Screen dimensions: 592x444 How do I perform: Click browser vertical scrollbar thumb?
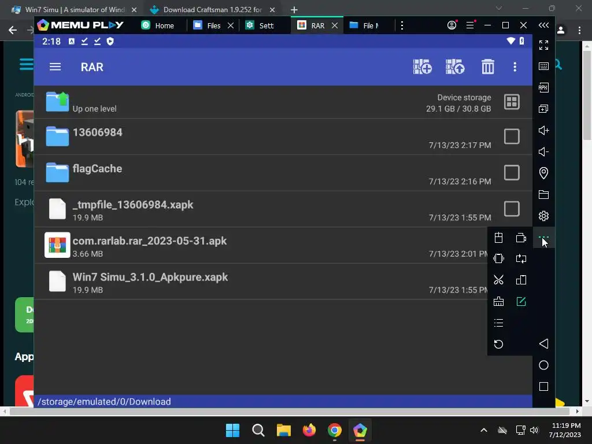[x=587, y=95]
